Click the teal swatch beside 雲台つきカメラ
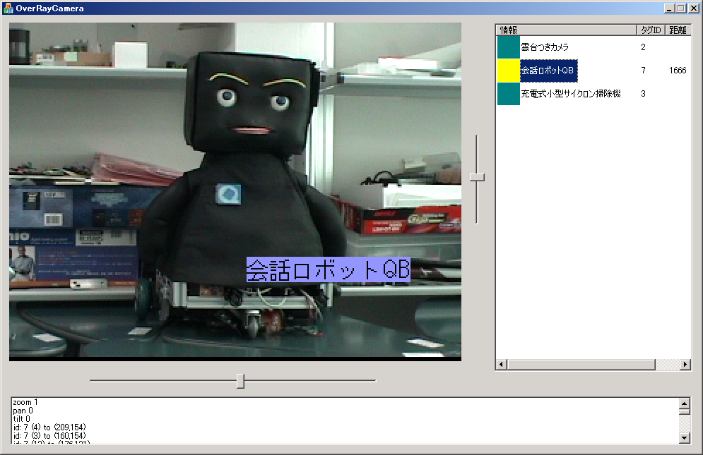 (509, 47)
